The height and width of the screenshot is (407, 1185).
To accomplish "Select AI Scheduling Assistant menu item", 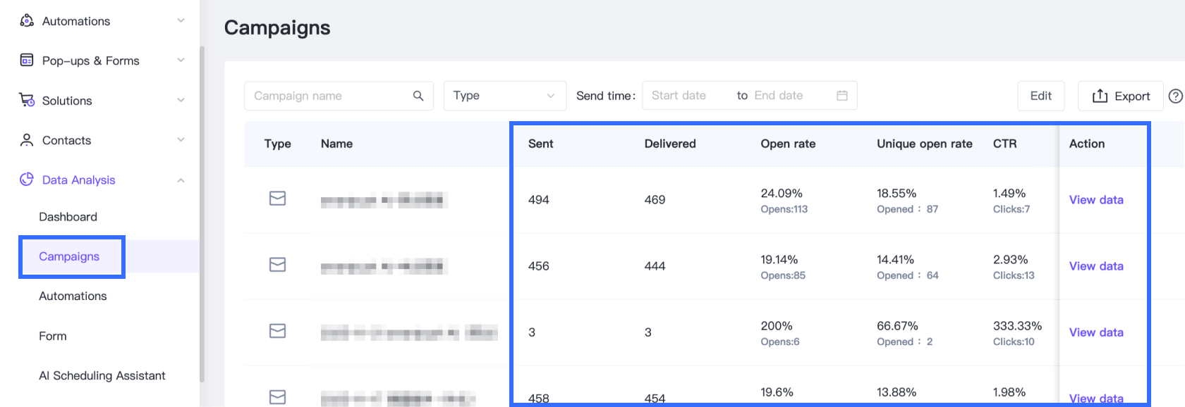I will coord(102,376).
